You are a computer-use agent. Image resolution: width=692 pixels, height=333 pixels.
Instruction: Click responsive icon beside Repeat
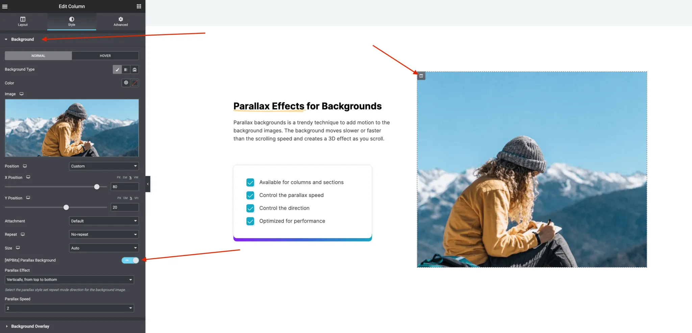23,234
